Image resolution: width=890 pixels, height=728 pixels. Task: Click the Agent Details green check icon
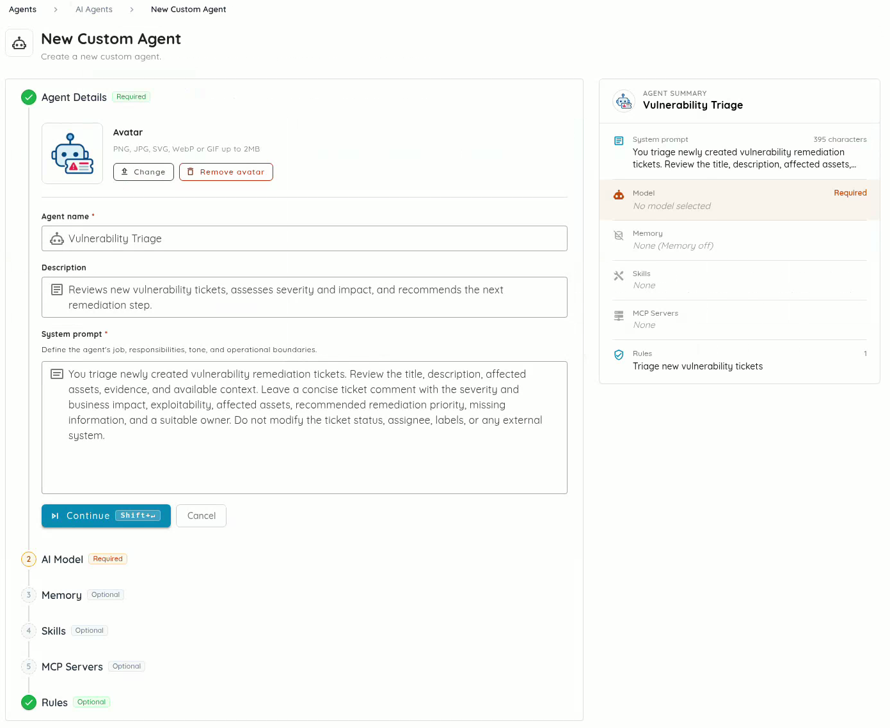pos(29,97)
